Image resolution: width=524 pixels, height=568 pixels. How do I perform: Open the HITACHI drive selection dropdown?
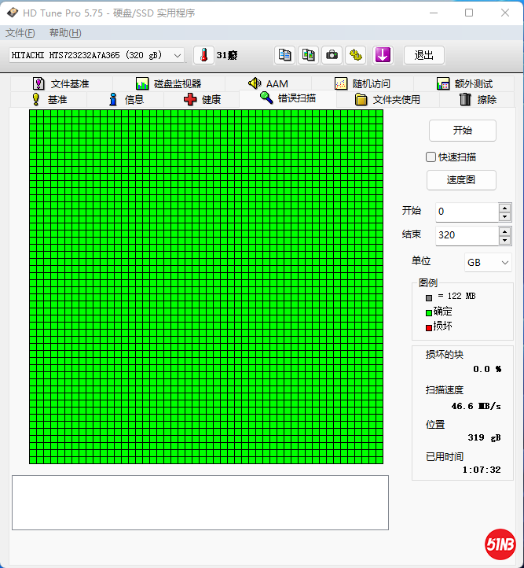click(97, 55)
